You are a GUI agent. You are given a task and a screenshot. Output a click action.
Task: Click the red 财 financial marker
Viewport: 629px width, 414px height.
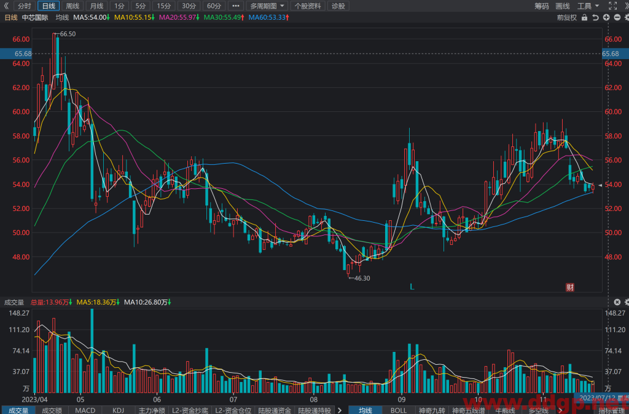[569, 287]
